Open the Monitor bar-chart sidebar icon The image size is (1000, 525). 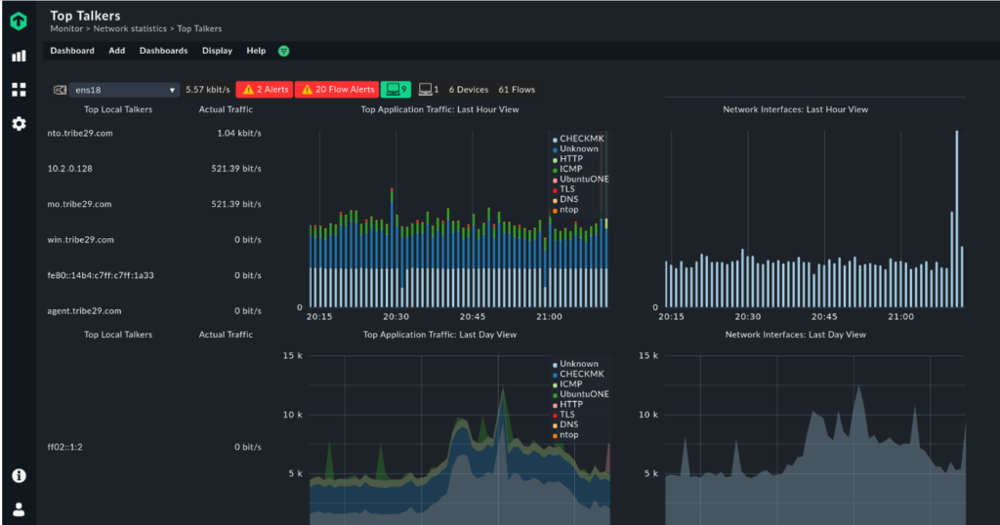click(x=19, y=56)
